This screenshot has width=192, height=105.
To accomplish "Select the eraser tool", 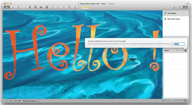I will tap(30, 7).
